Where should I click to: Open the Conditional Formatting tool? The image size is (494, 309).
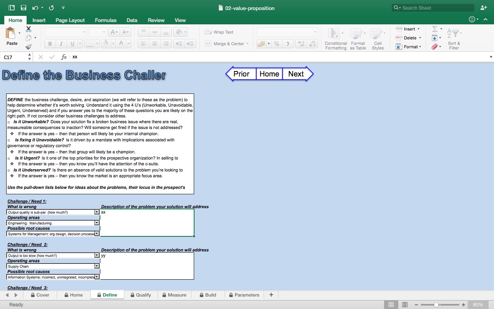335,38
